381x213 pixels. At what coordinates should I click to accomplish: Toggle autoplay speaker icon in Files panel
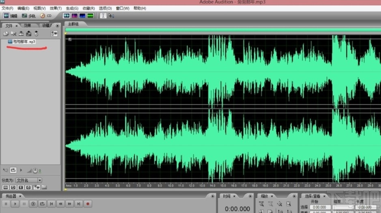click(5, 170)
